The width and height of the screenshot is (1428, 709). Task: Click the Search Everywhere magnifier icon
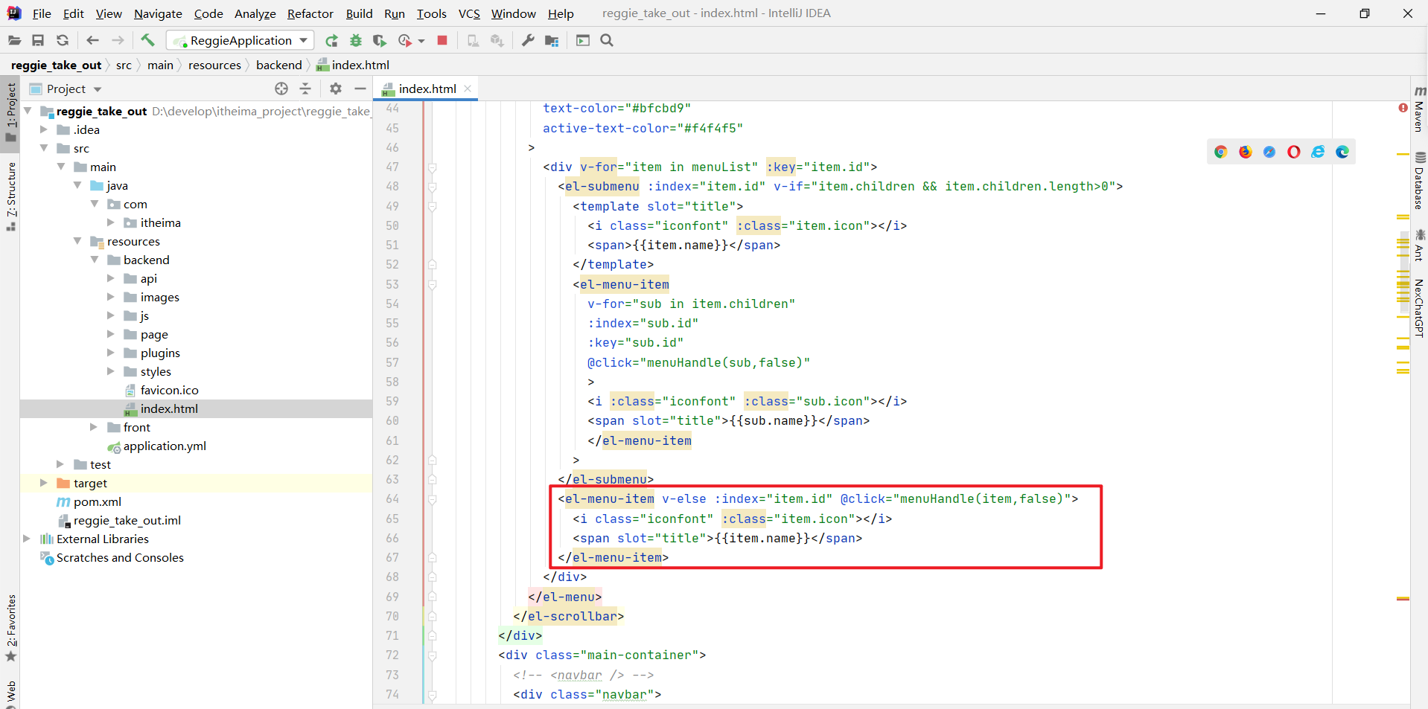(x=607, y=40)
